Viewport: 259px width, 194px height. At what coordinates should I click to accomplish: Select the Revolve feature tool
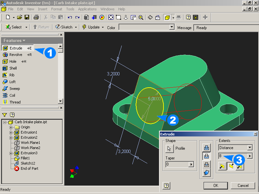point(16,55)
